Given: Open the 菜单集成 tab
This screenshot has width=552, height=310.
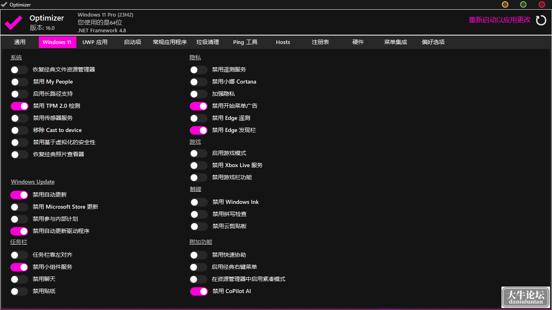Looking at the screenshot, I should tap(396, 42).
